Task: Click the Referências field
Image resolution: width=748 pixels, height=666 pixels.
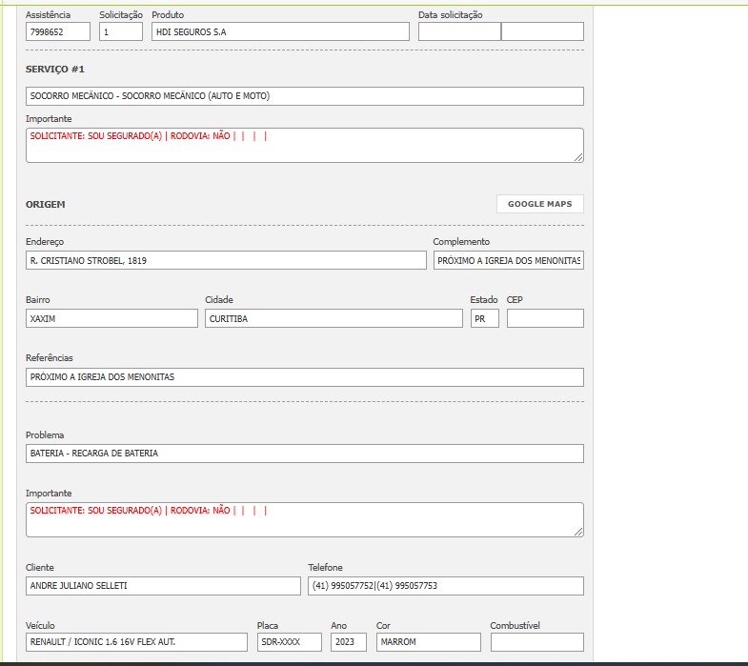Action: click(304, 377)
